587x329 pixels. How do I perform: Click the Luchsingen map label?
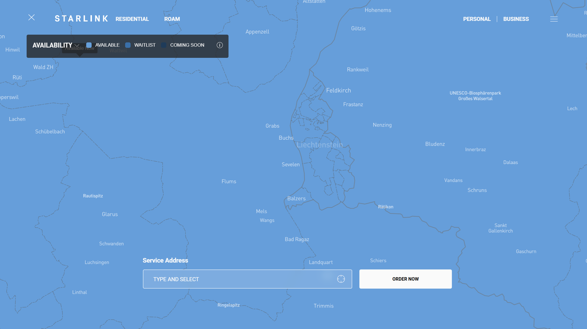coord(97,263)
